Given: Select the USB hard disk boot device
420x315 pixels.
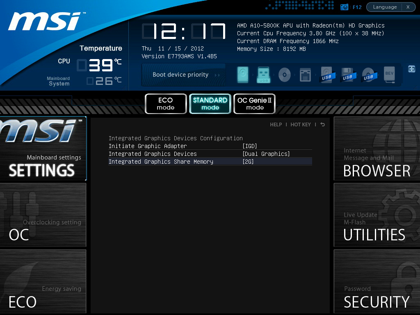Looking at the screenshot, I should coord(327,75).
